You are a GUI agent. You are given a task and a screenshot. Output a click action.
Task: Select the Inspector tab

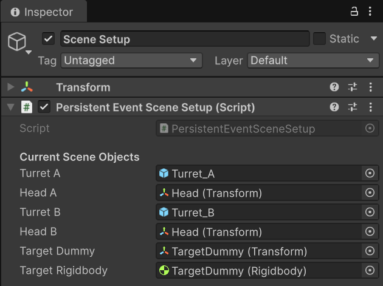[43, 12]
